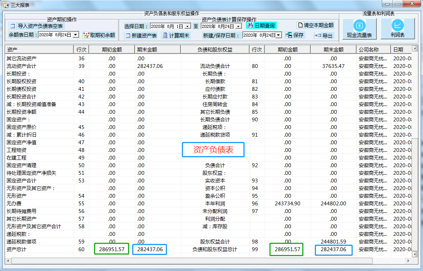Click the 新建资产表 button
The width and height of the screenshot is (423, 271).
click(141, 35)
